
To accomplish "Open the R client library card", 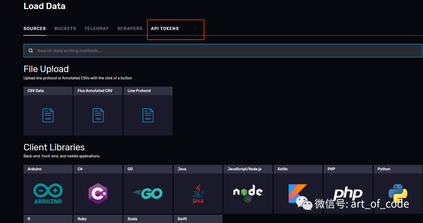I will click(48, 219).
